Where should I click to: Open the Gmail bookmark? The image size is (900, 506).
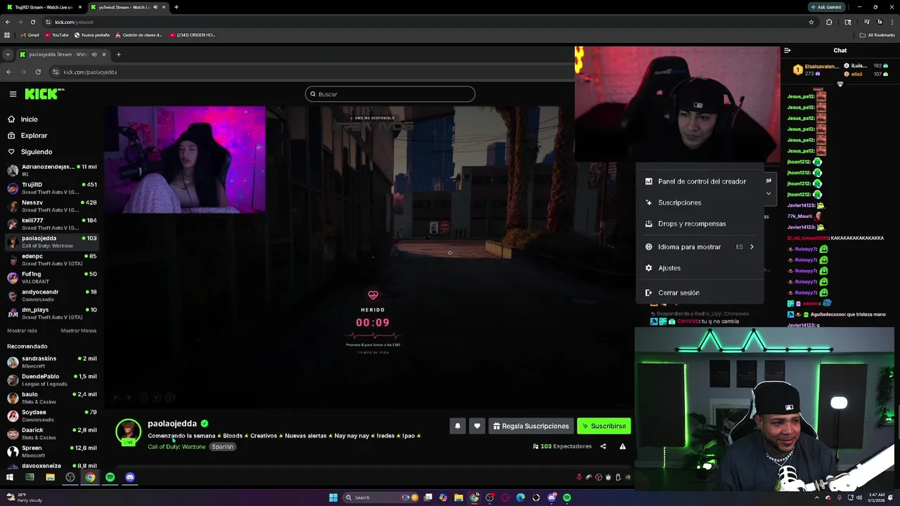(x=30, y=34)
